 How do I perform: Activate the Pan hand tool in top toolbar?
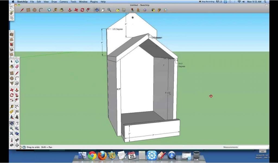coord(103,10)
